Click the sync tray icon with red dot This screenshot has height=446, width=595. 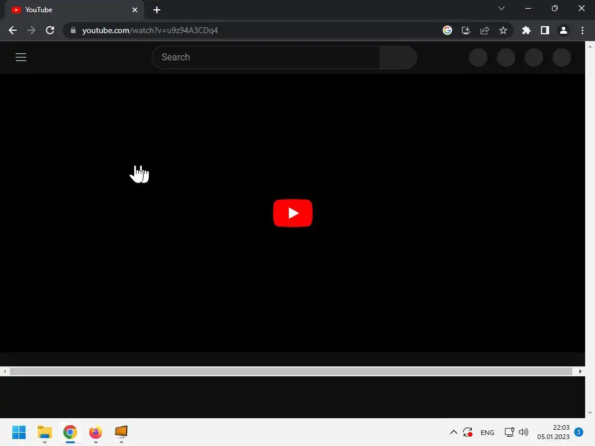click(x=468, y=432)
